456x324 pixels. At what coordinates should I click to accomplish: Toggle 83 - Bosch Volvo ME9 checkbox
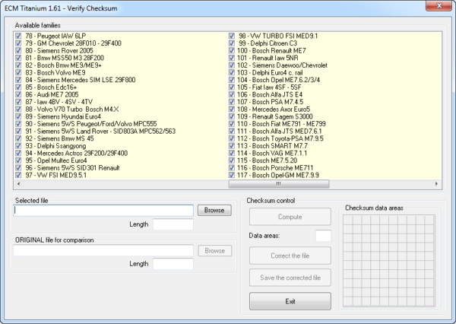(x=18, y=72)
